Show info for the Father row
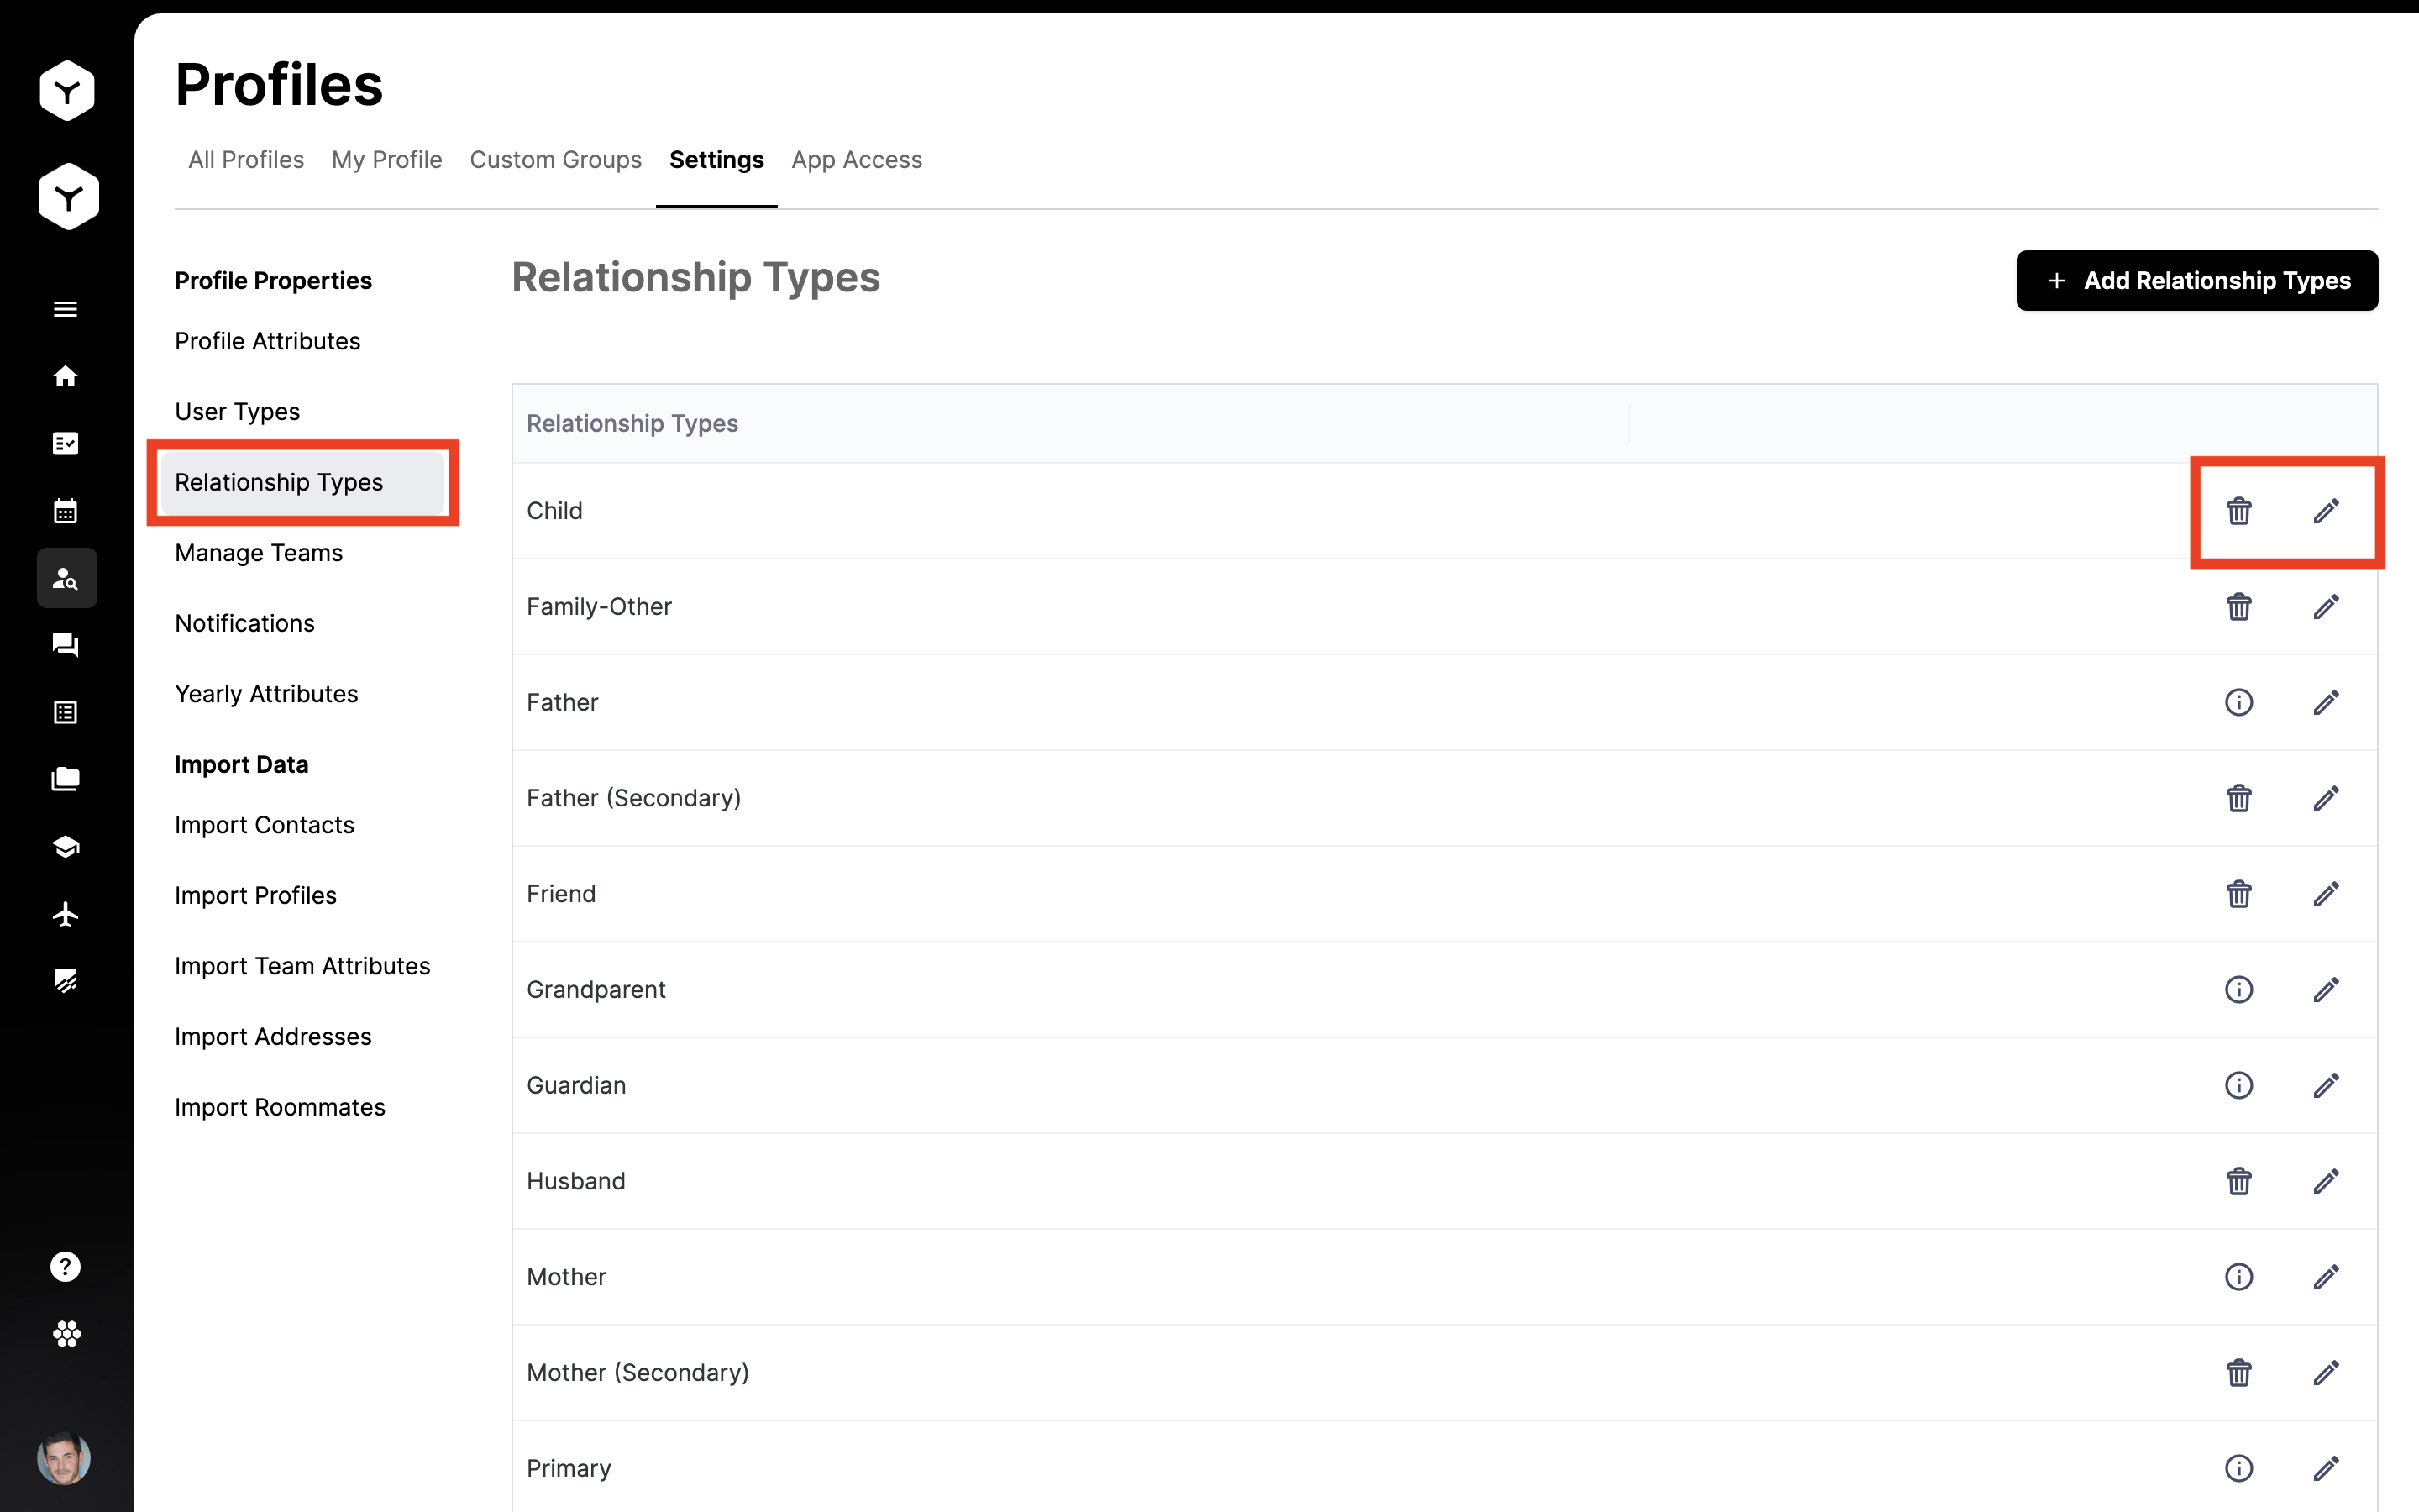Screen dimensions: 2419x1512 tap(2238, 702)
